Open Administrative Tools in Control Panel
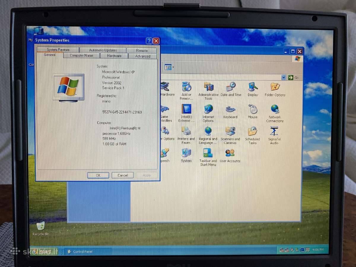 208,90
